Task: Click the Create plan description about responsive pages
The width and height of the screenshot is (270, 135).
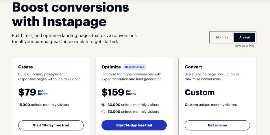Action: pyautogui.click(x=49, y=77)
